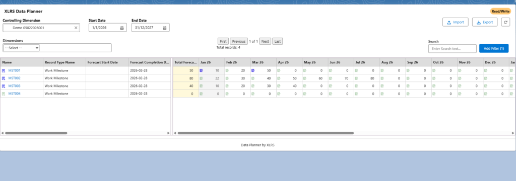Sort by the Name column header

[x=22, y=62]
